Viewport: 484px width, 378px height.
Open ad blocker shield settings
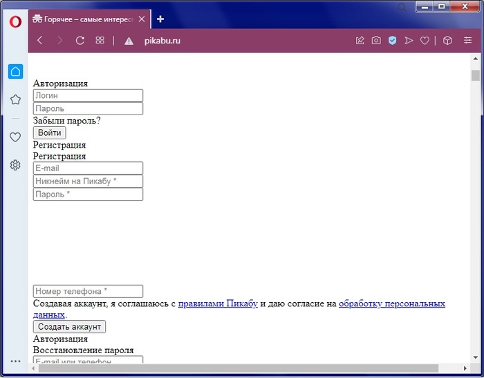tap(392, 40)
